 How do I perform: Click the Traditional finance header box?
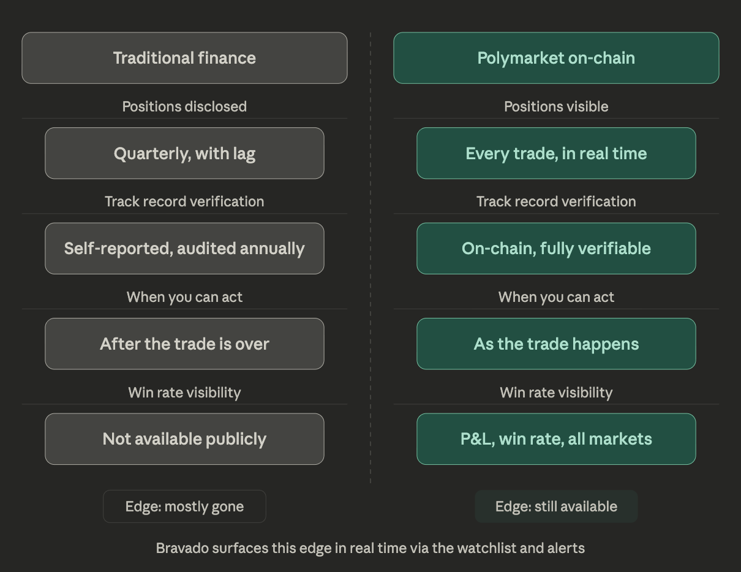click(184, 58)
